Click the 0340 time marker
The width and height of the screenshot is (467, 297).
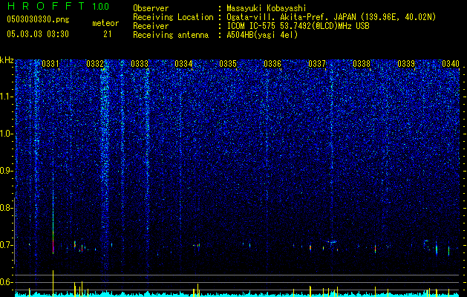[x=451, y=64]
